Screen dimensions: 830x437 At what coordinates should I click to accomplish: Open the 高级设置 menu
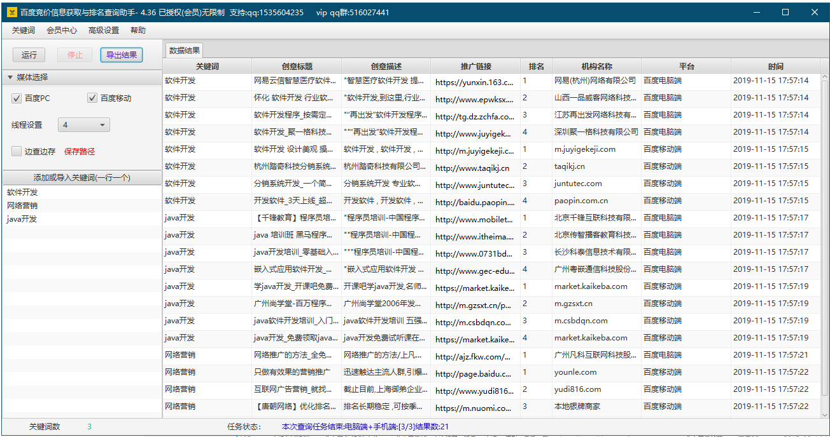click(x=104, y=30)
